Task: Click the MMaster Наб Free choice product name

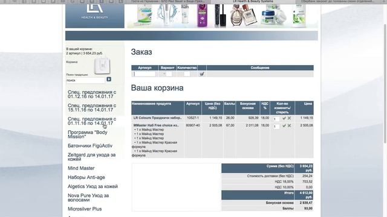Action: click(x=156, y=125)
